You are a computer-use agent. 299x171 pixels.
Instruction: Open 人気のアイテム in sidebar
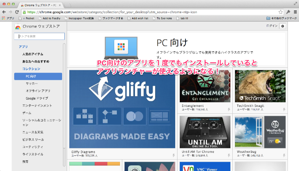33,54
